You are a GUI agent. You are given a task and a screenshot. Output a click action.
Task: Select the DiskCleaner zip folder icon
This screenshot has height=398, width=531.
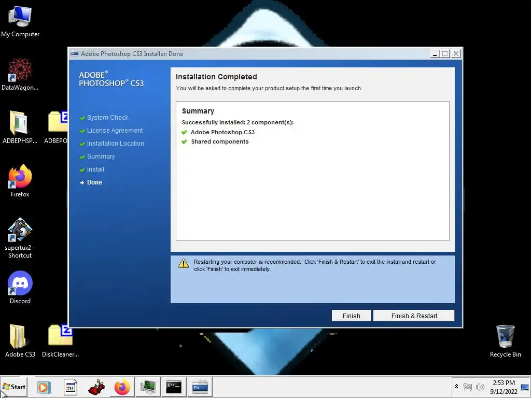(x=60, y=341)
